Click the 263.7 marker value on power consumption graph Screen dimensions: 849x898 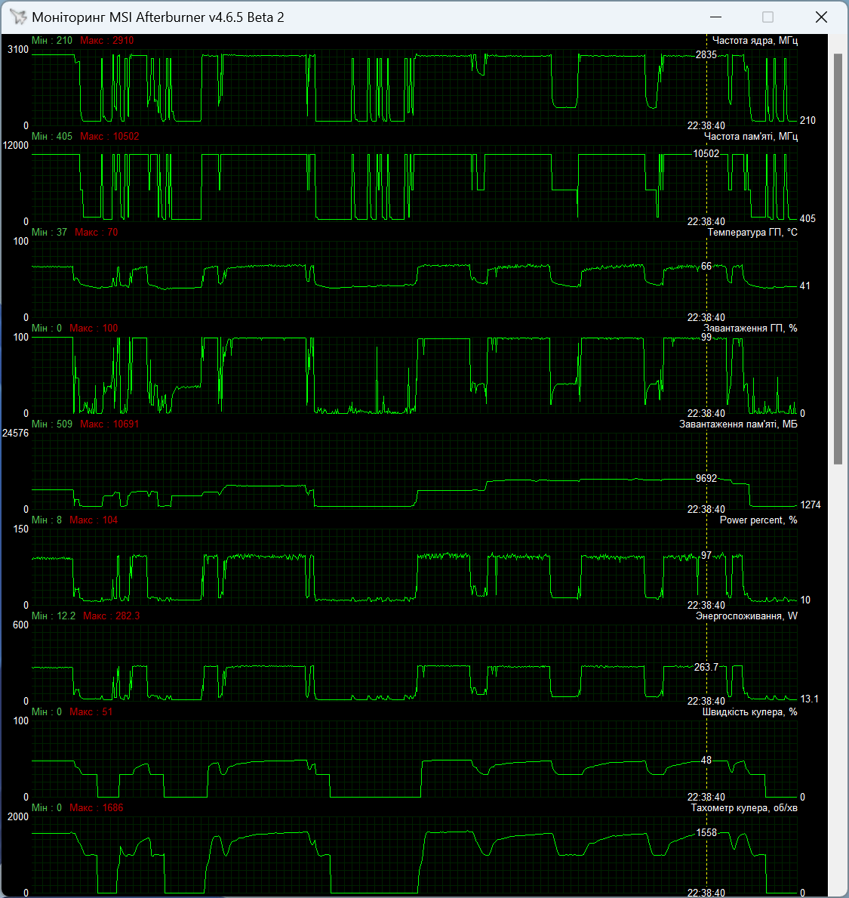point(706,667)
